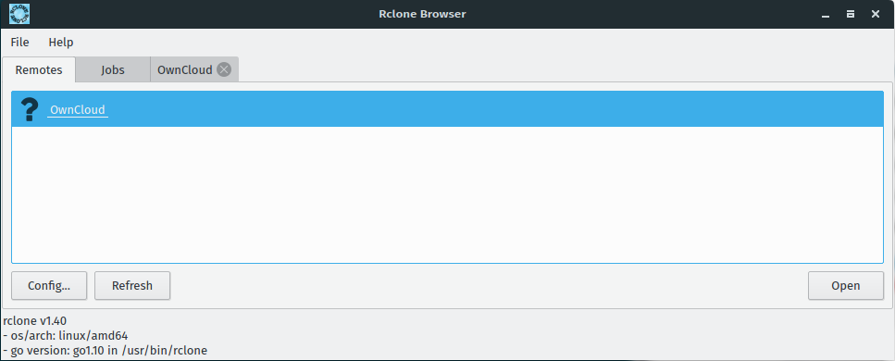
Task: Click the Rclone Browser app icon in title bar
Action: [x=20, y=14]
